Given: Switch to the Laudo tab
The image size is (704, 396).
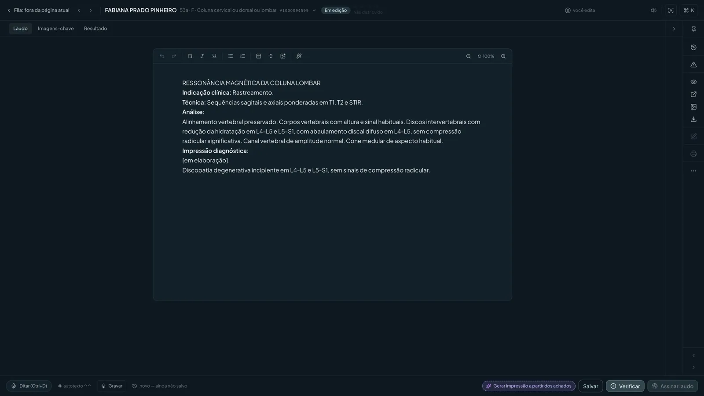Looking at the screenshot, I should pyautogui.click(x=20, y=29).
